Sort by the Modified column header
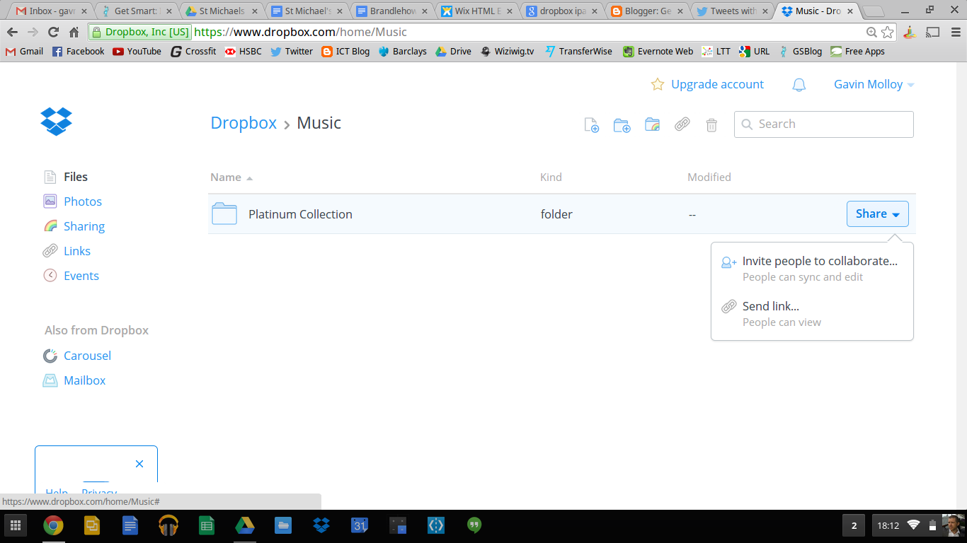967x543 pixels. (x=709, y=177)
